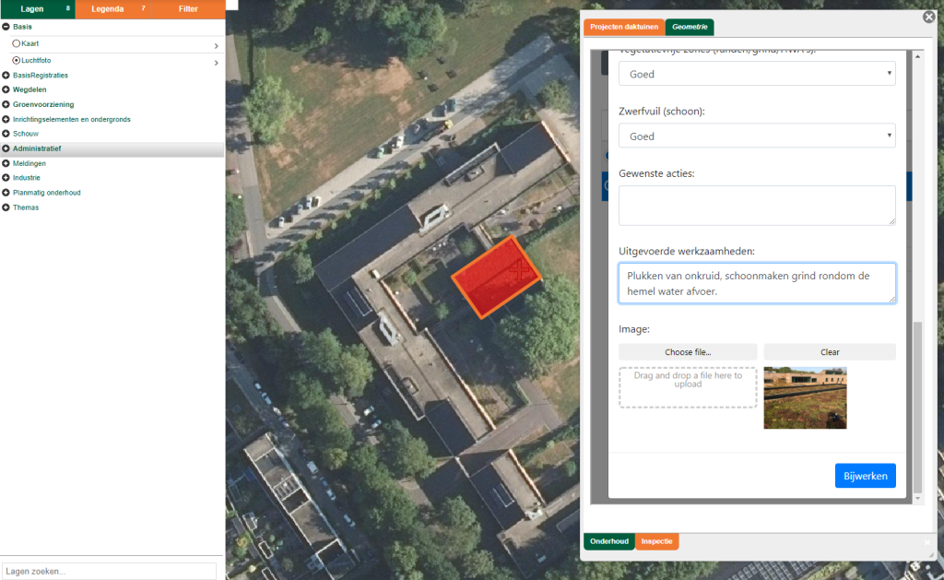Expand the Meldingen layer group

[6, 163]
